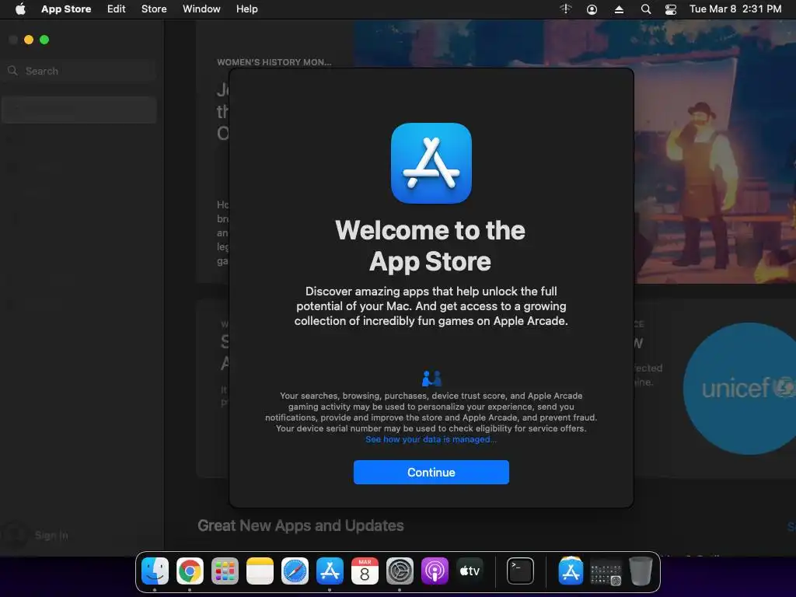Open Google Chrome from the Dock
This screenshot has width=796, height=597.
tap(190, 571)
